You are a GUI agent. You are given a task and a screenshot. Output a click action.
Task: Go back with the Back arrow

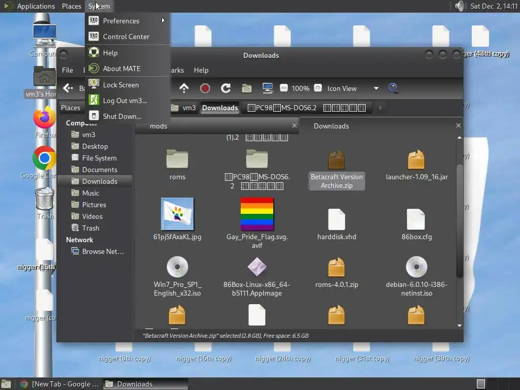tap(68, 88)
